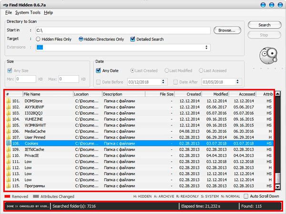Sort by the Accessed column header
Image resolution: width=286 pixels, height=214 pixels.
pos(243,94)
